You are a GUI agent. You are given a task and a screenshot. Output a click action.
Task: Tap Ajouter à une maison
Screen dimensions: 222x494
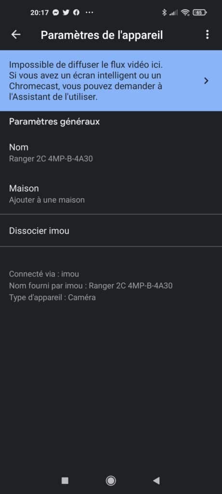(47, 200)
